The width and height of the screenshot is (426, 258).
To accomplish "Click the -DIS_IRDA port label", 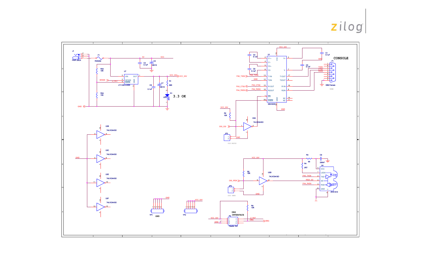I will (233, 181).
